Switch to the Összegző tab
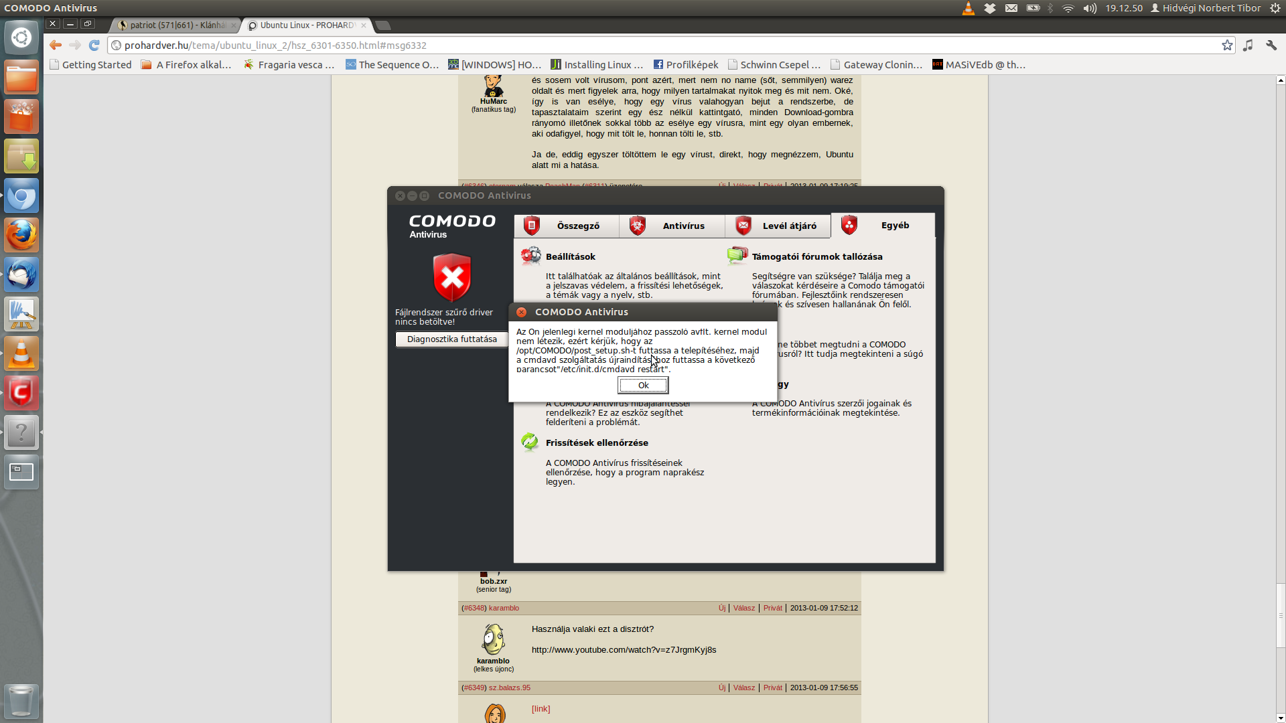 (567, 226)
